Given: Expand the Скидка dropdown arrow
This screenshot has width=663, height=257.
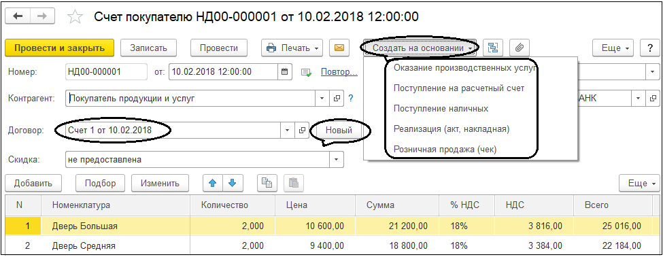Looking at the screenshot, I should point(337,160).
